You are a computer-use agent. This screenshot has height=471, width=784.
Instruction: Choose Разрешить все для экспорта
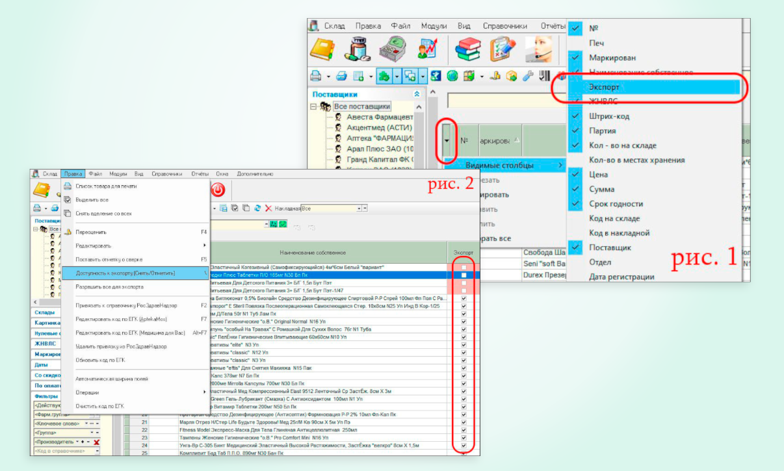coord(109,286)
